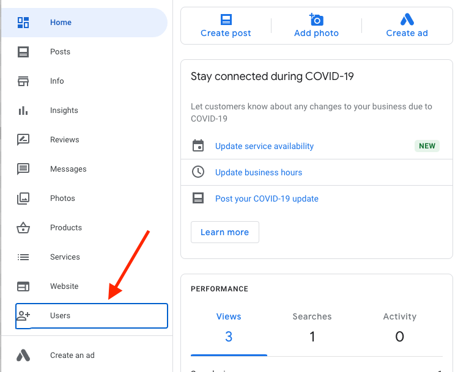Click the Posts sidebar icon

pyautogui.click(x=23, y=52)
